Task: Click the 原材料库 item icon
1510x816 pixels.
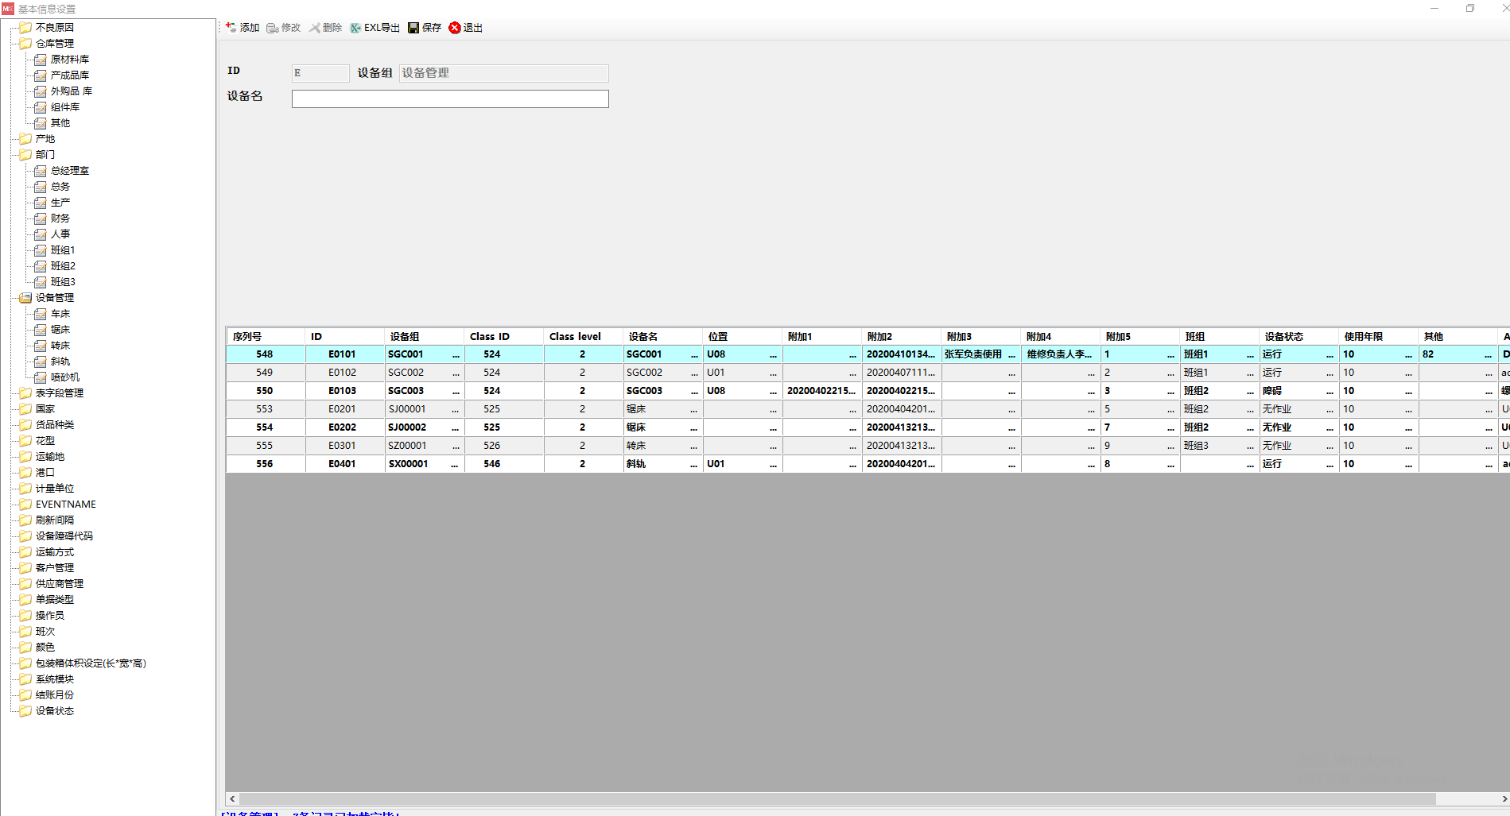Action: click(41, 60)
